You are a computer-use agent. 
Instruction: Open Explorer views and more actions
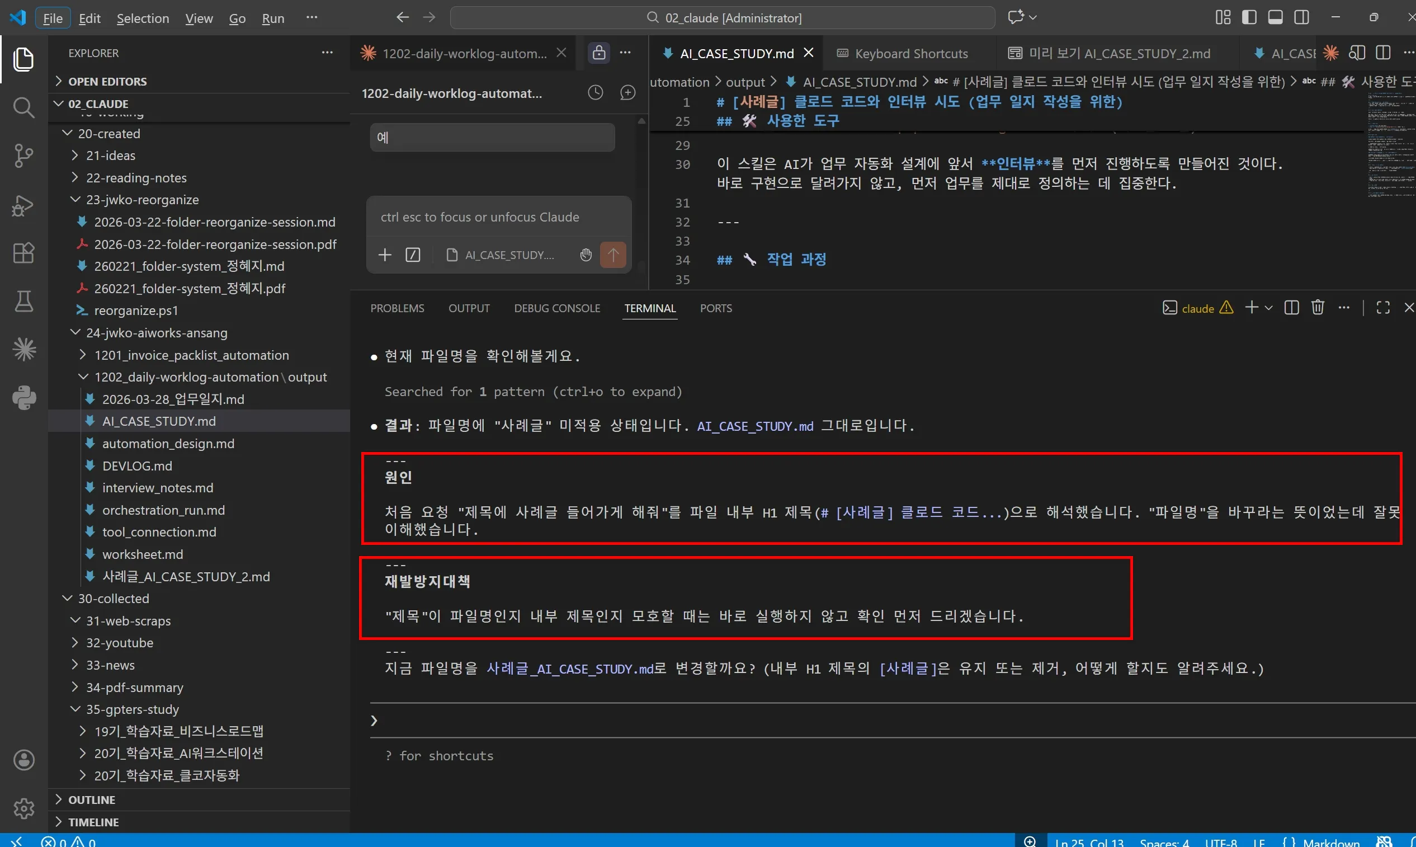click(x=327, y=53)
